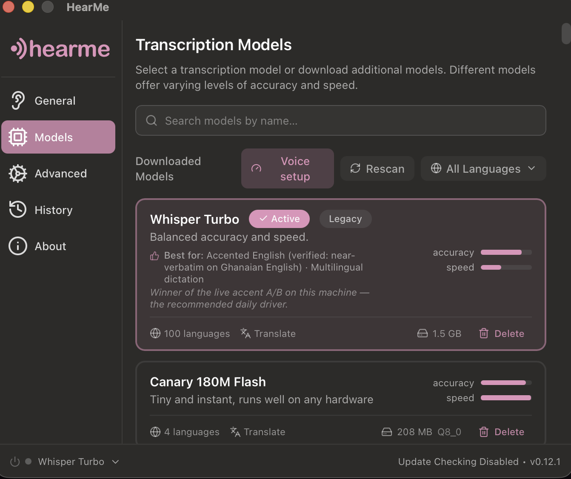The width and height of the screenshot is (571, 479).
Task: Click the Active badge on Whisper Turbo
Action: [x=279, y=219]
